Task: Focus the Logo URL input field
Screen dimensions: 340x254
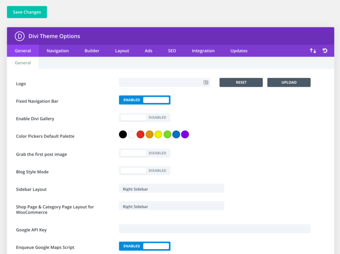Action: [164, 83]
